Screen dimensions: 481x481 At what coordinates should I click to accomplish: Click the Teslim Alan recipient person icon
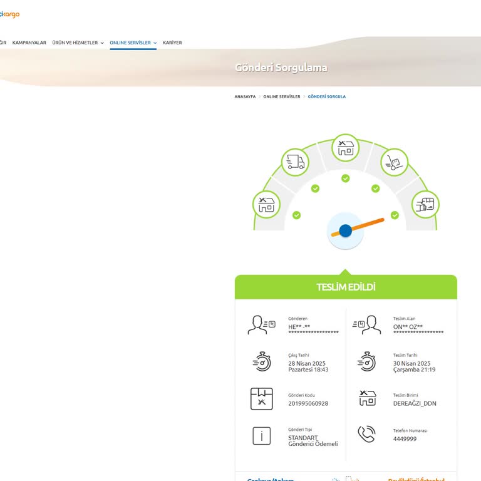(x=366, y=324)
